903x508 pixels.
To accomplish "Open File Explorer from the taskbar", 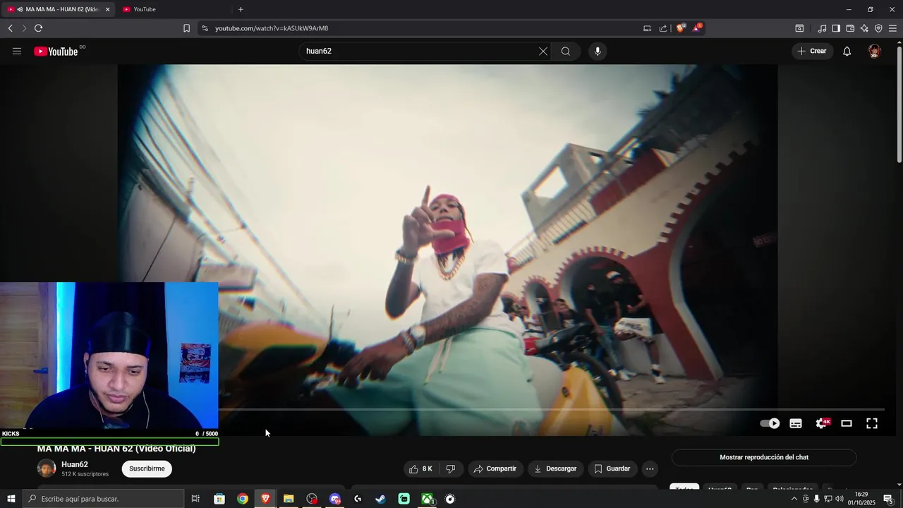I will [289, 499].
